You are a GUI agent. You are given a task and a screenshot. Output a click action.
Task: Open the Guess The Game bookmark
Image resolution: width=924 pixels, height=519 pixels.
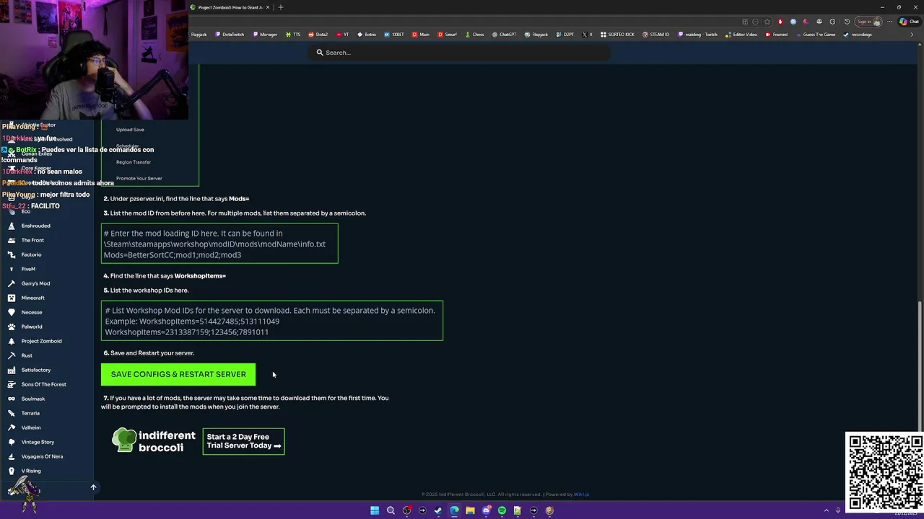point(815,35)
